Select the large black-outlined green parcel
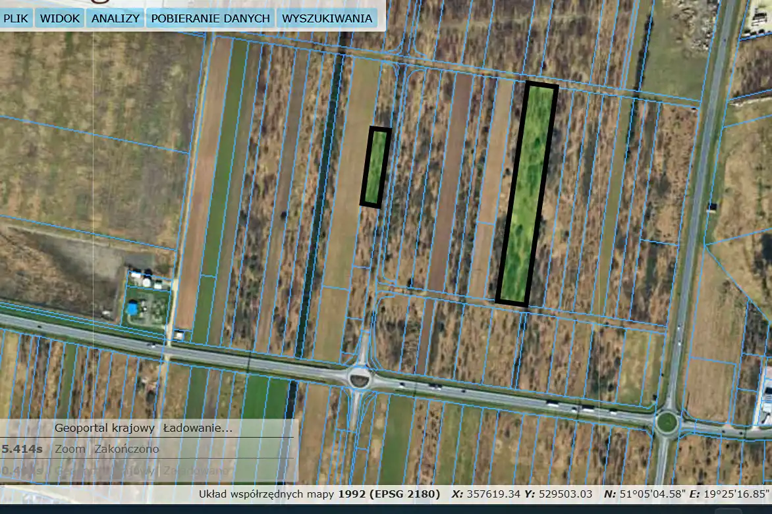 pos(527,195)
